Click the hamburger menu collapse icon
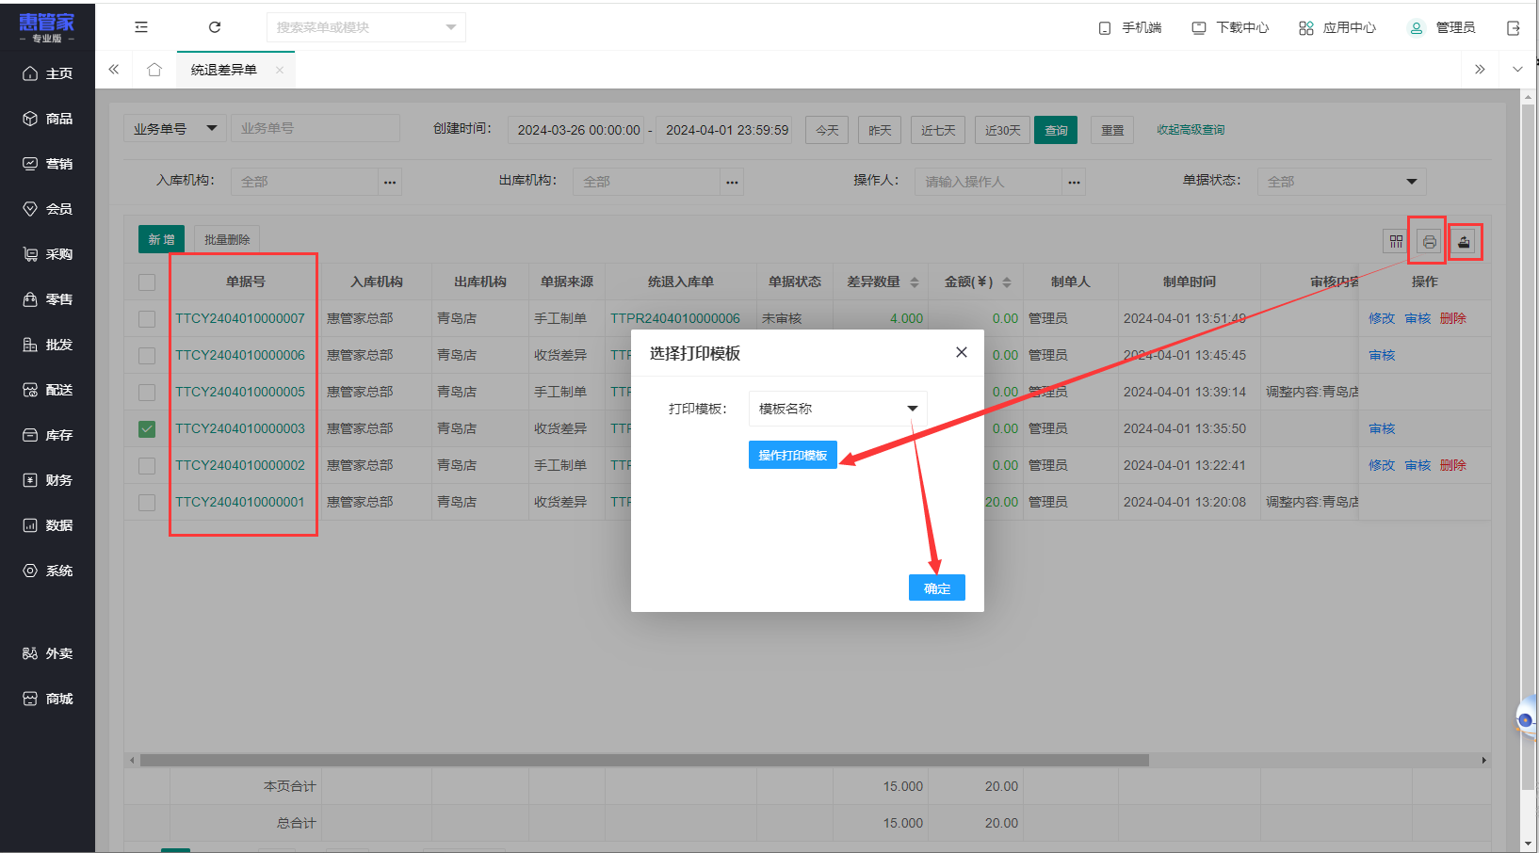 click(x=141, y=27)
